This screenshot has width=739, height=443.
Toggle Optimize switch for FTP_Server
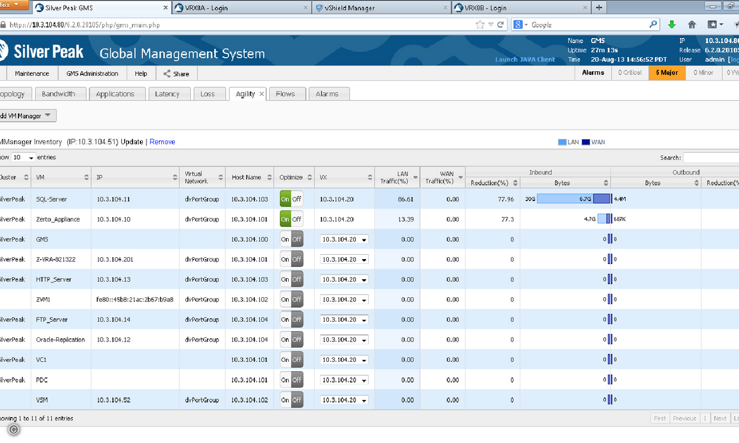291,320
